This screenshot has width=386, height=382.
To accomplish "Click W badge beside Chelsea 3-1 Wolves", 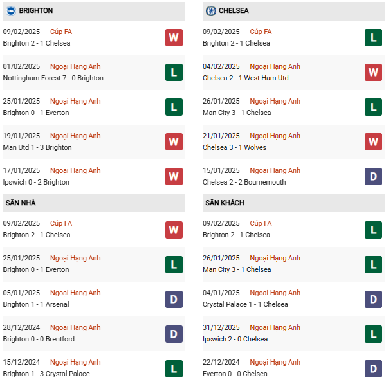I will tap(373, 142).
